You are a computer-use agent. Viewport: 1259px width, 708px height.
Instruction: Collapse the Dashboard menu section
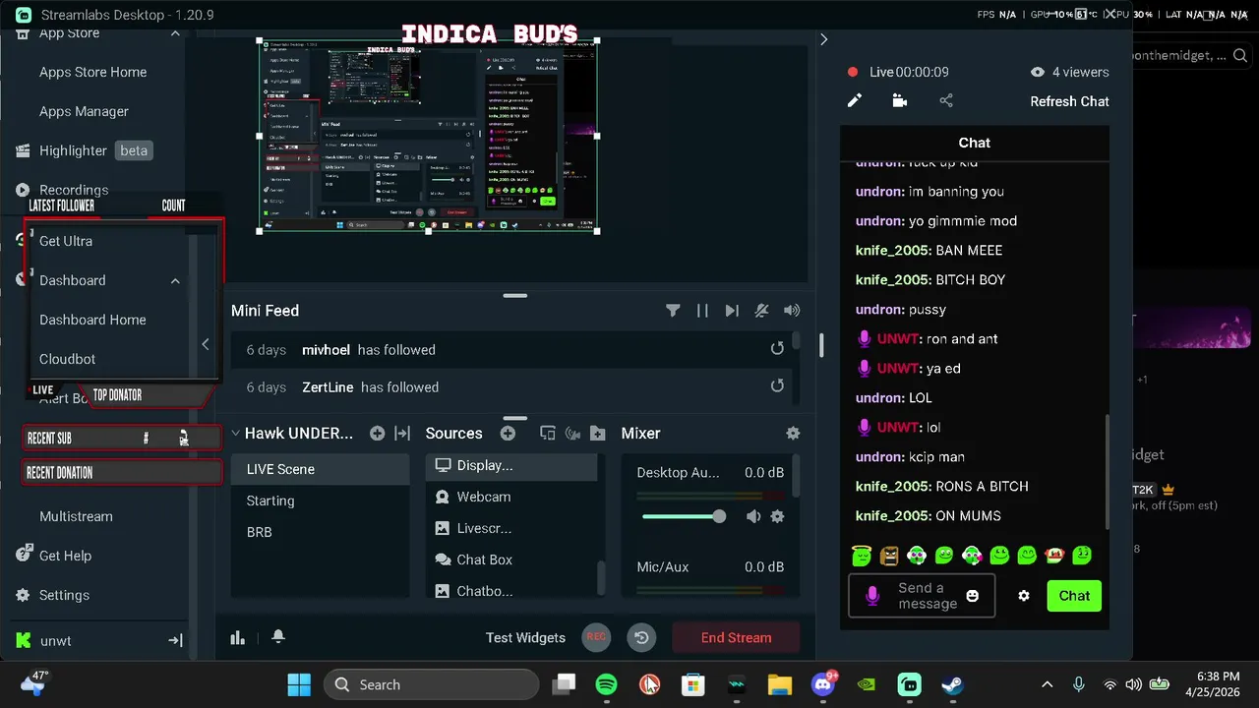click(x=175, y=280)
